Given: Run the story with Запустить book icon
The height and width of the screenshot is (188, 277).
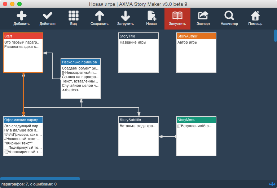Looking at the screenshot, I should [x=177, y=15].
